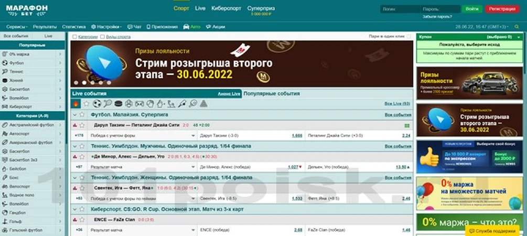Open Сервисы dropdown menu

(x=16, y=27)
